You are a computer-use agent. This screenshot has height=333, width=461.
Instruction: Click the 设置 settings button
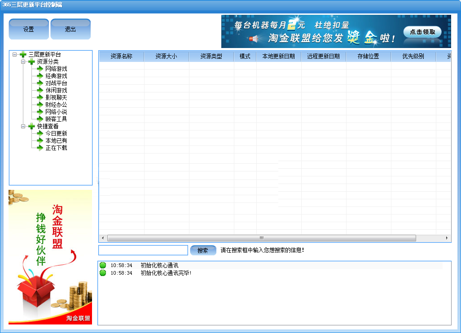point(29,29)
